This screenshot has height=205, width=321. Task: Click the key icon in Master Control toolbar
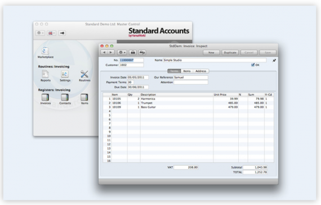pyautogui.click(x=62, y=33)
